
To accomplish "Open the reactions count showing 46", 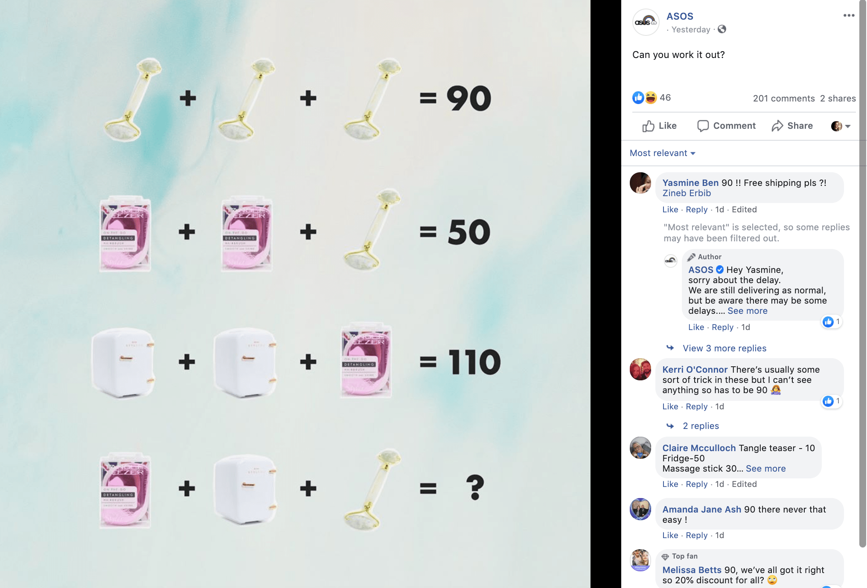I will point(652,98).
